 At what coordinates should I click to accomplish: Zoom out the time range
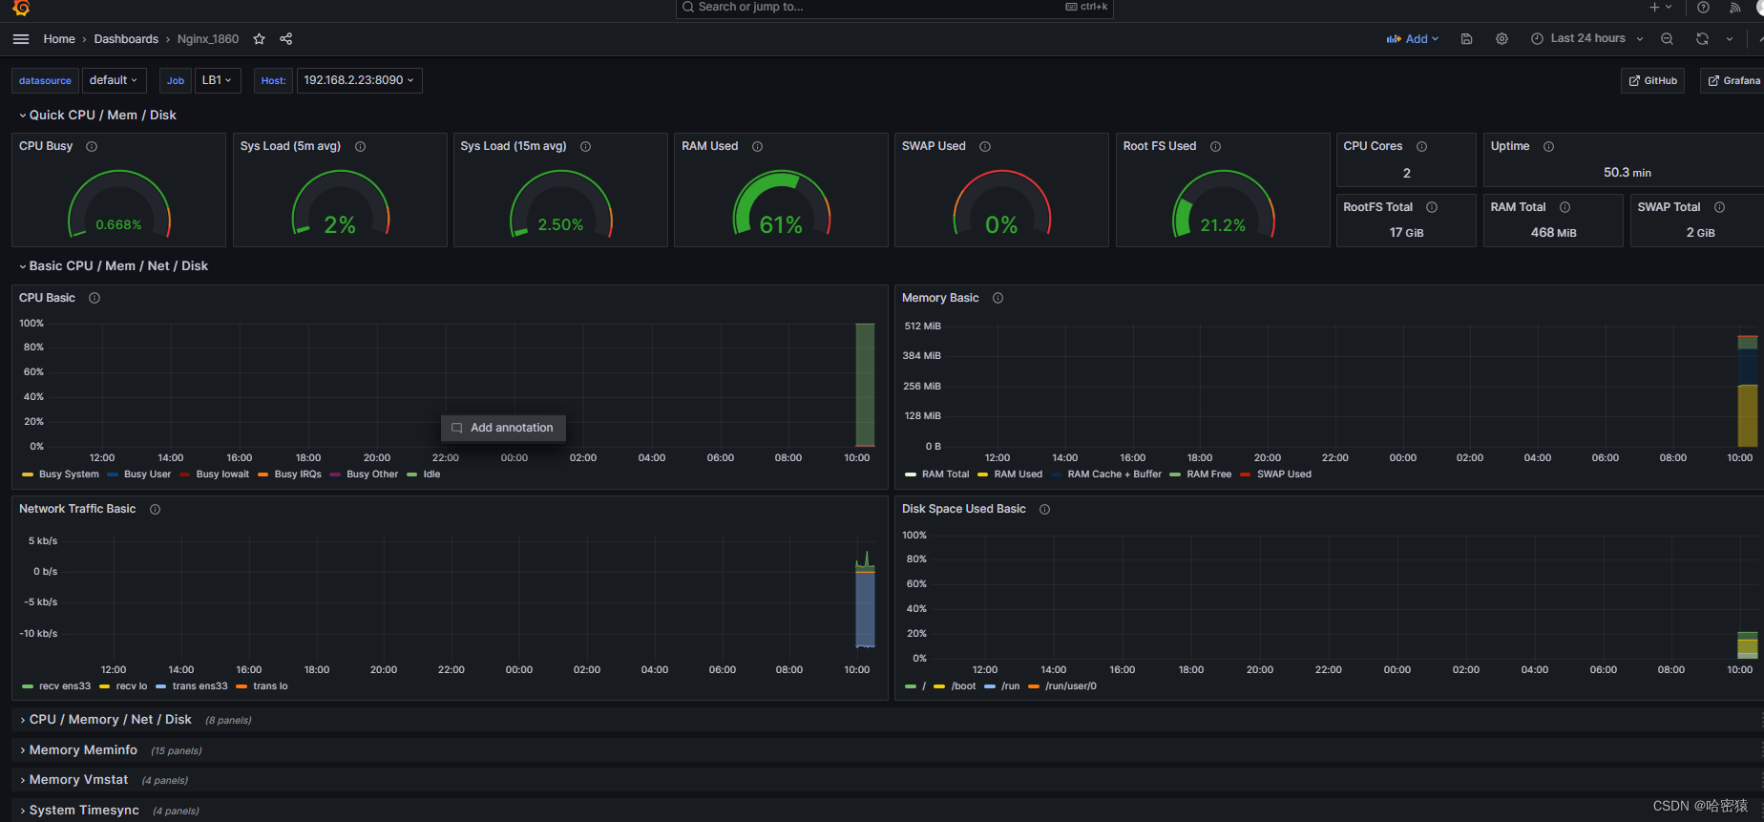point(1667,39)
